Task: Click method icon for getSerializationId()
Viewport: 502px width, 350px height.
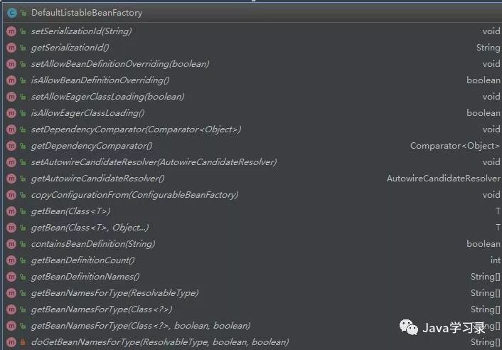Action: [x=11, y=48]
